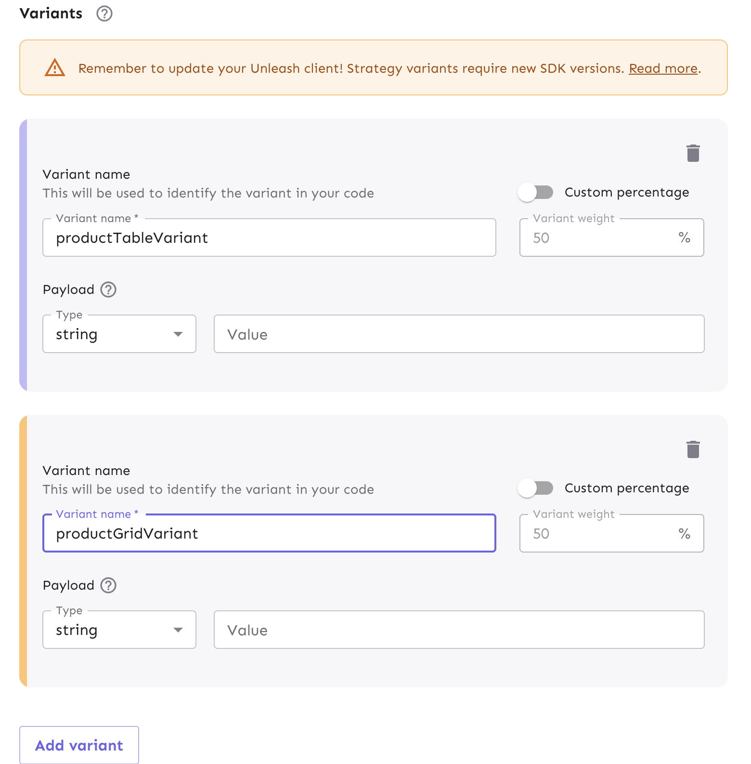Click the second variant payload Value field

point(459,630)
